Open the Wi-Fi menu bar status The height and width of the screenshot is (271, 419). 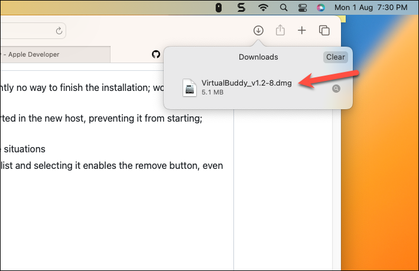point(263,8)
